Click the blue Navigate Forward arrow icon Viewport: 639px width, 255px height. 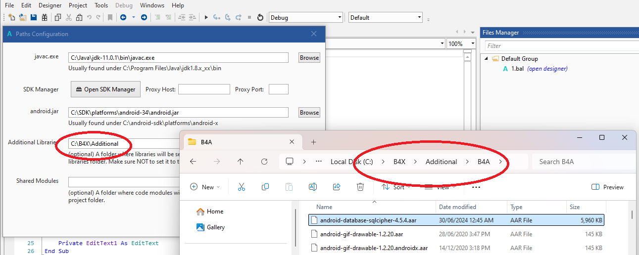(144, 17)
